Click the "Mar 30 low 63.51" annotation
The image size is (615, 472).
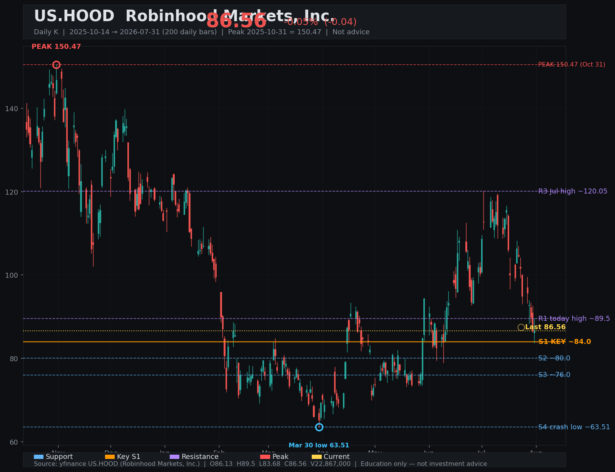[319, 445]
